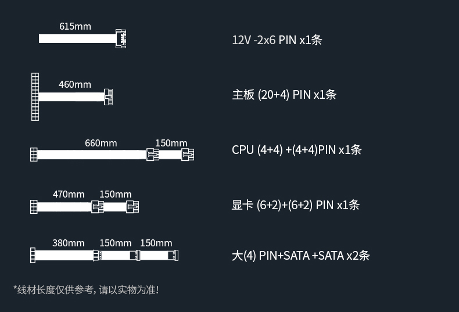Click the left connector of the 660mm CPU cable
The height and width of the screenshot is (312, 459).
(x=33, y=155)
